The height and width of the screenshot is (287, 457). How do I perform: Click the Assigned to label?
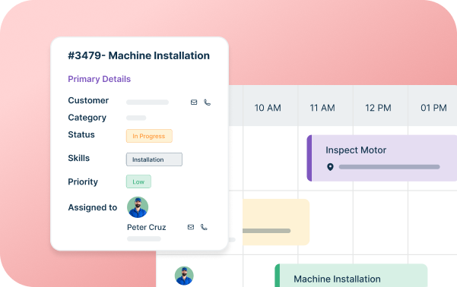coord(93,207)
